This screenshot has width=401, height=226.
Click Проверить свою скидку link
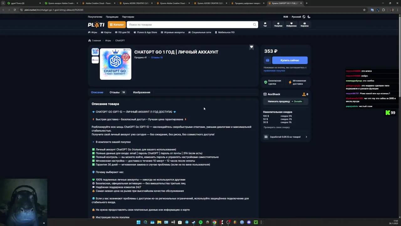(x=277, y=127)
